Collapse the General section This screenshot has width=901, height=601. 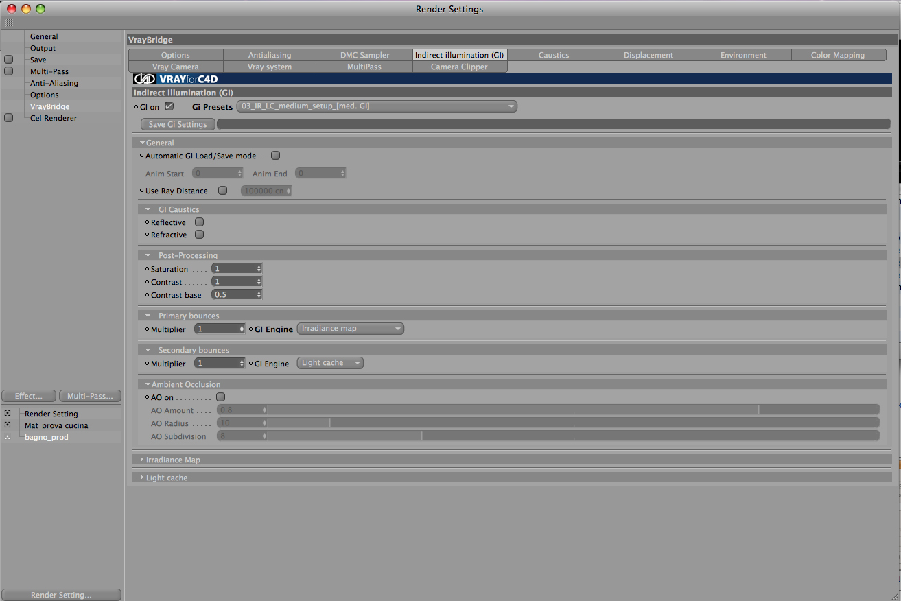tap(142, 143)
